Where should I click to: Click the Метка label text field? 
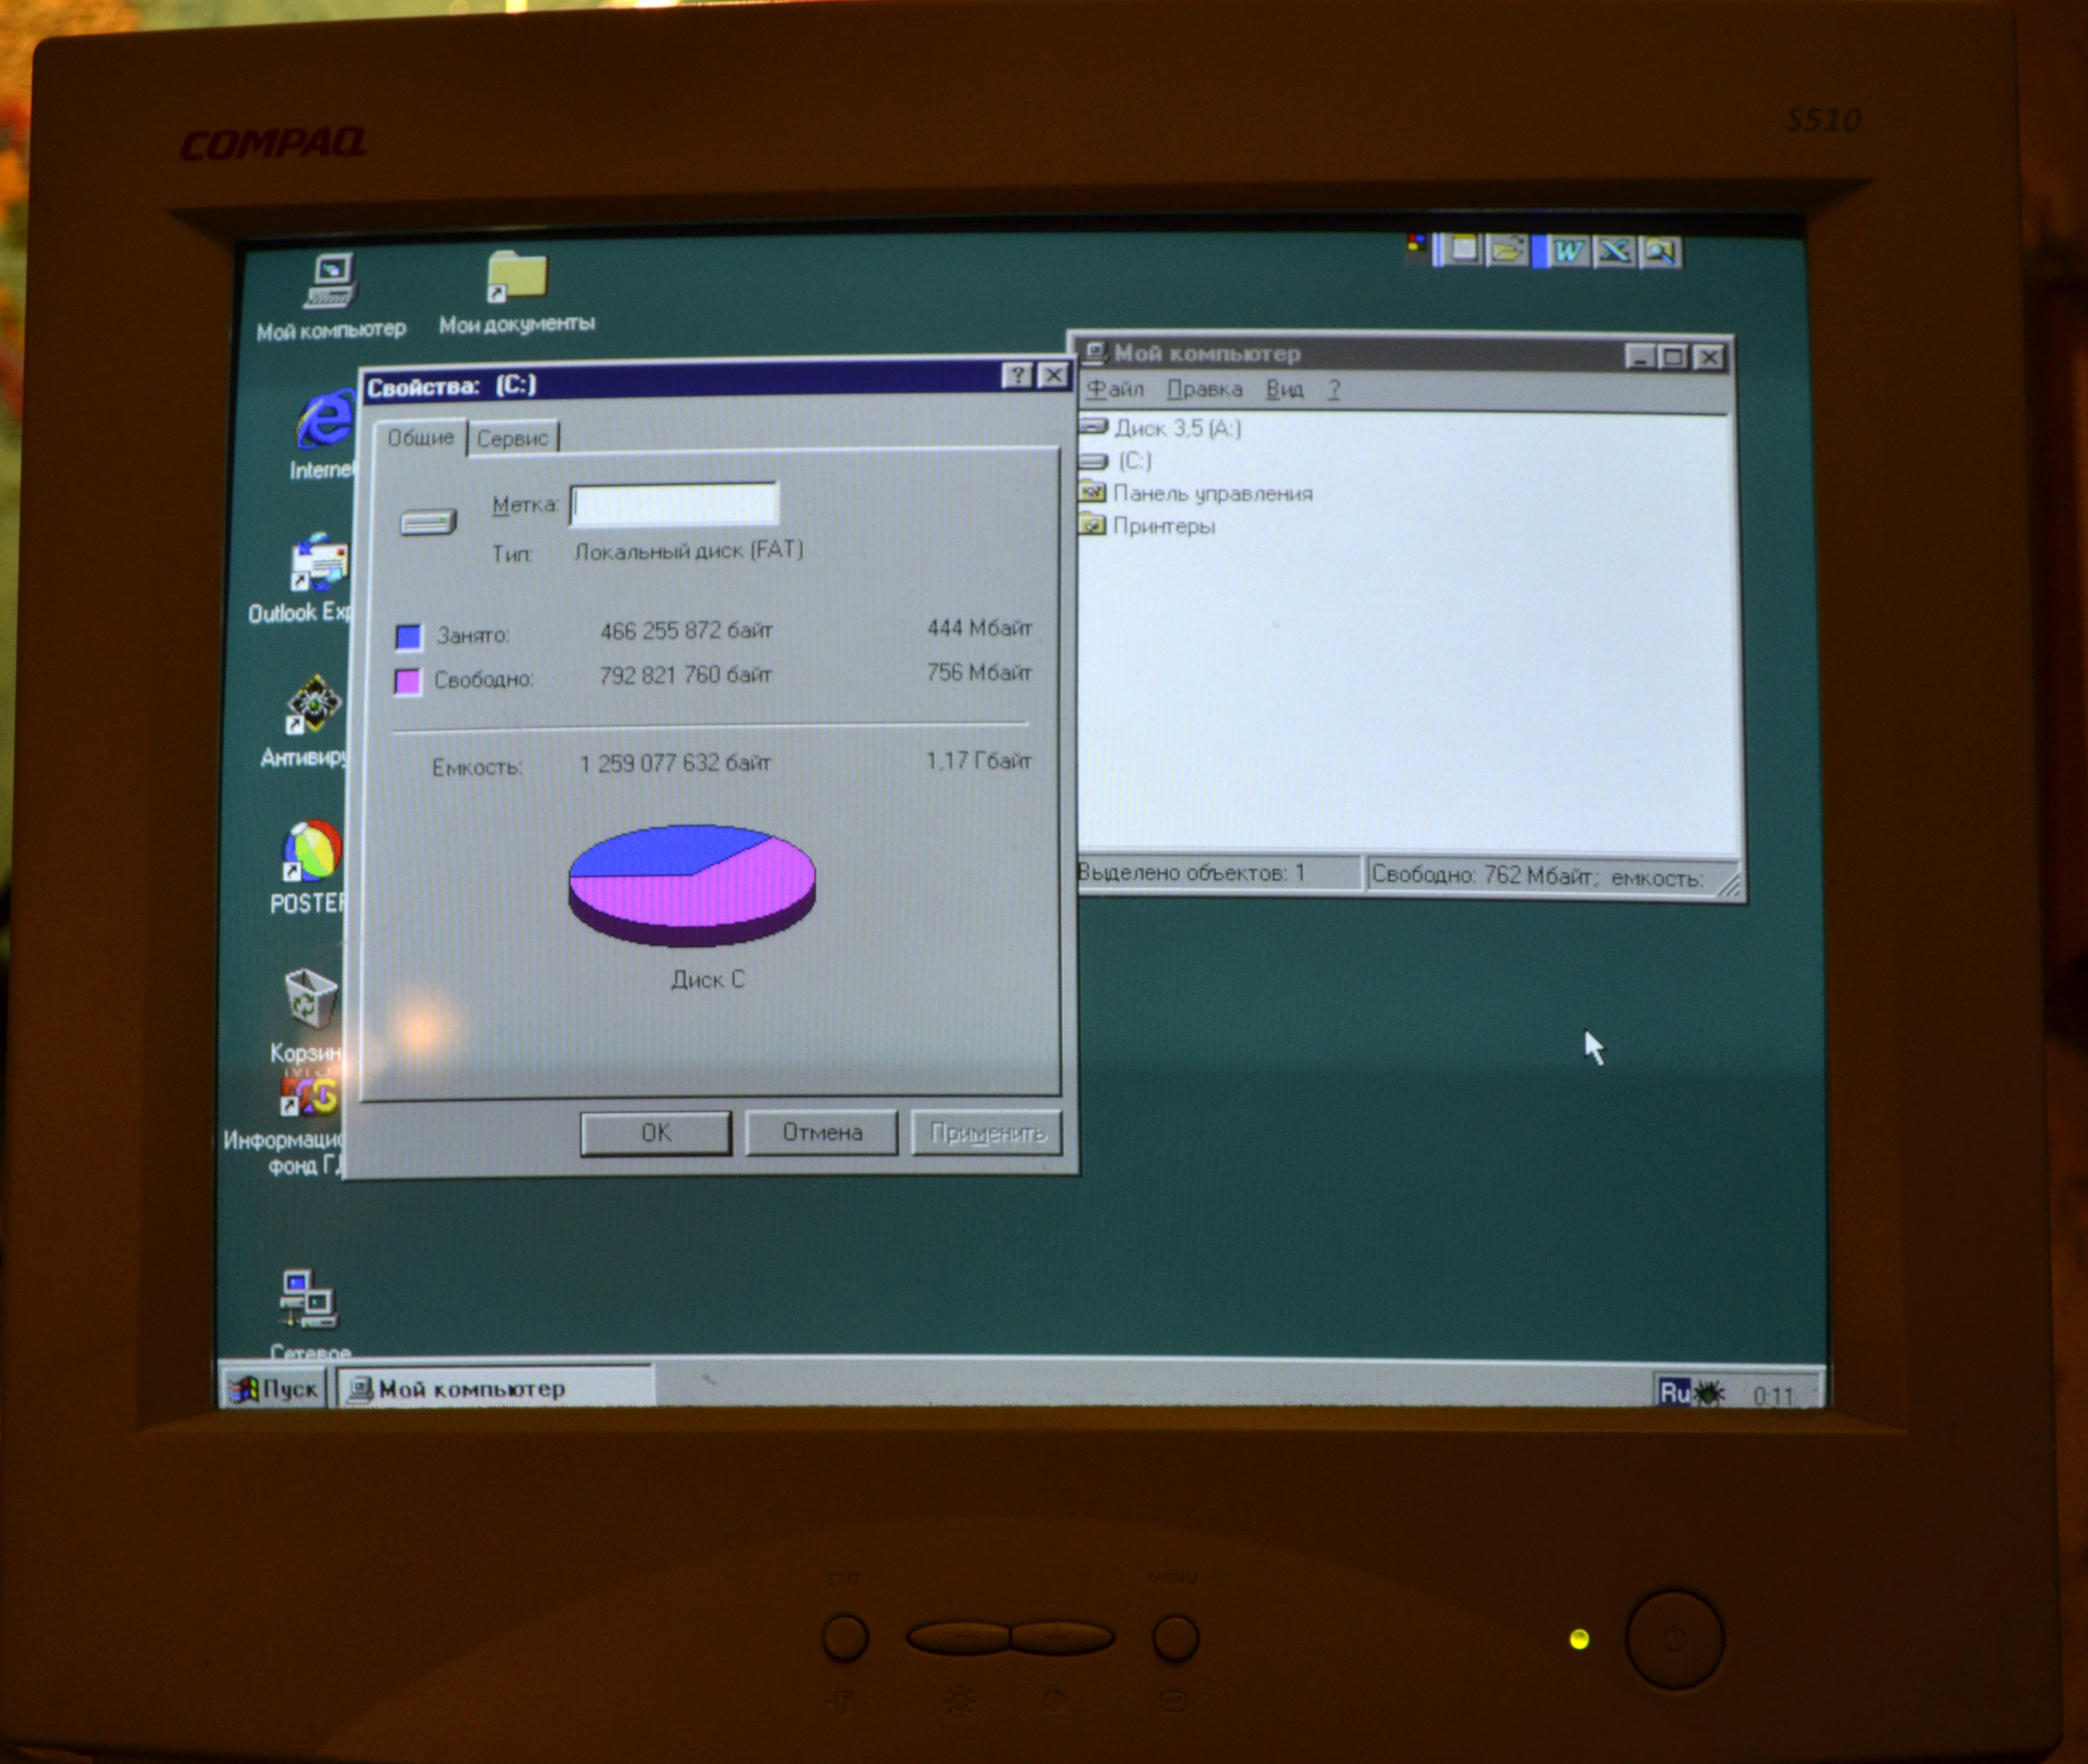click(673, 504)
